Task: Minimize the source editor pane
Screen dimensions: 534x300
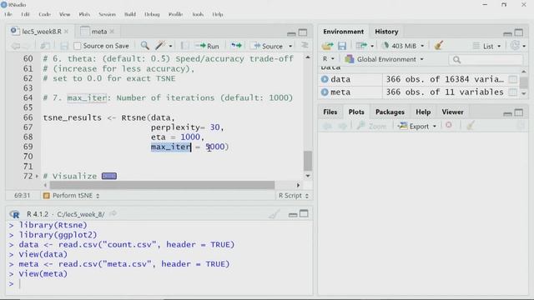Action: [291, 33]
